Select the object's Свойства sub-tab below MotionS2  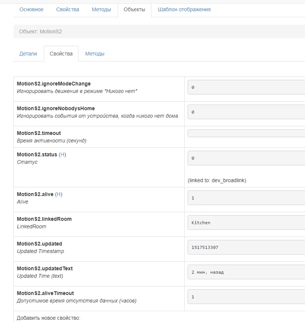pyautogui.click(x=61, y=54)
